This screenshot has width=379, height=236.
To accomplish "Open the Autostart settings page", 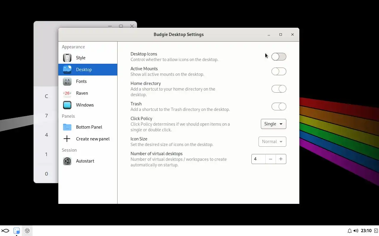I will 88,161.
